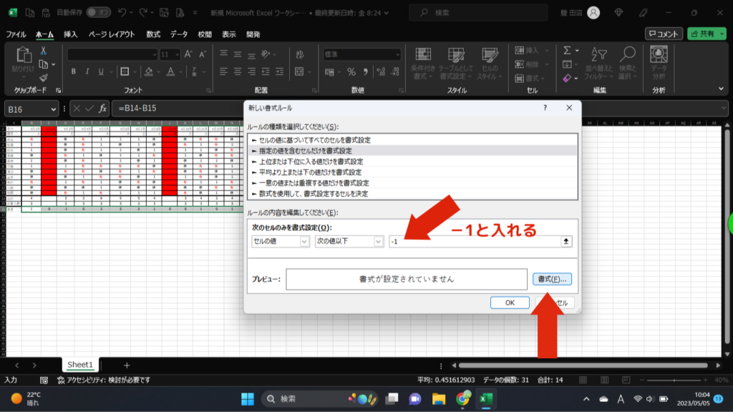Click the zoom slider in status bar
Viewport: 733px width, 412px height.
click(674, 381)
